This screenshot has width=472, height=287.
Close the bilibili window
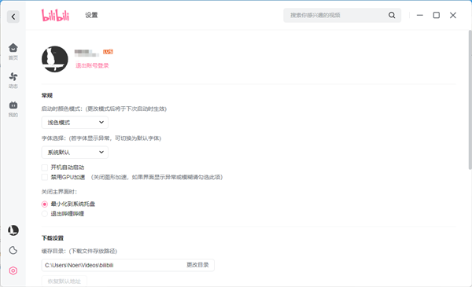pyautogui.click(x=453, y=15)
